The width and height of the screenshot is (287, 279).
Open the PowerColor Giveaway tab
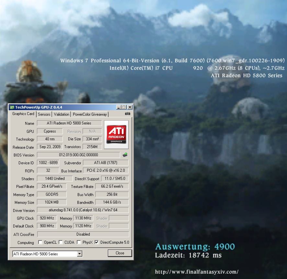click(x=90, y=114)
